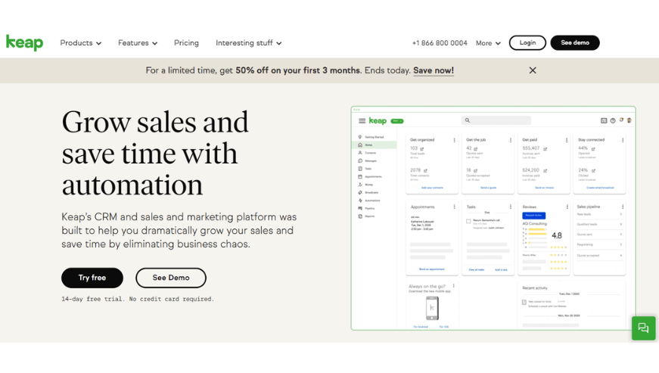Open kebab menu on Get organized card
Viewport: 659px width, 373px height.
point(454,140)
